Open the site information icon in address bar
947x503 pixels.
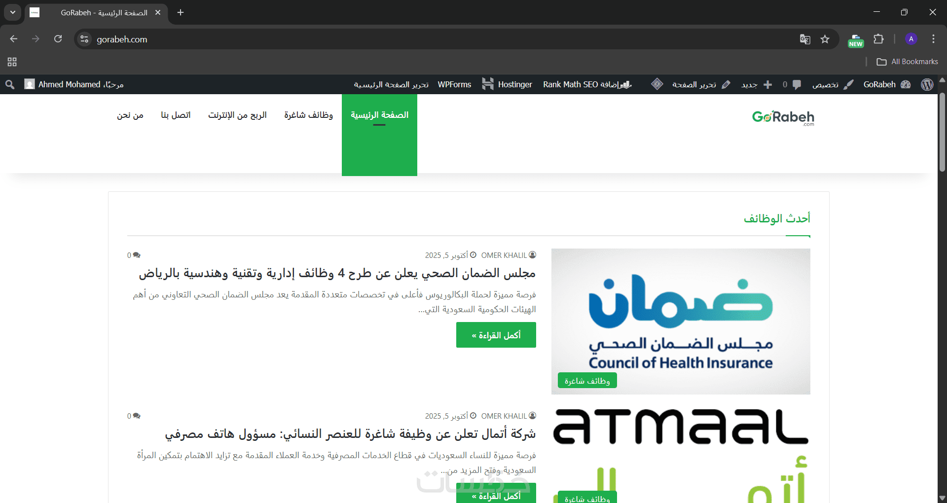tap(84, 39)
